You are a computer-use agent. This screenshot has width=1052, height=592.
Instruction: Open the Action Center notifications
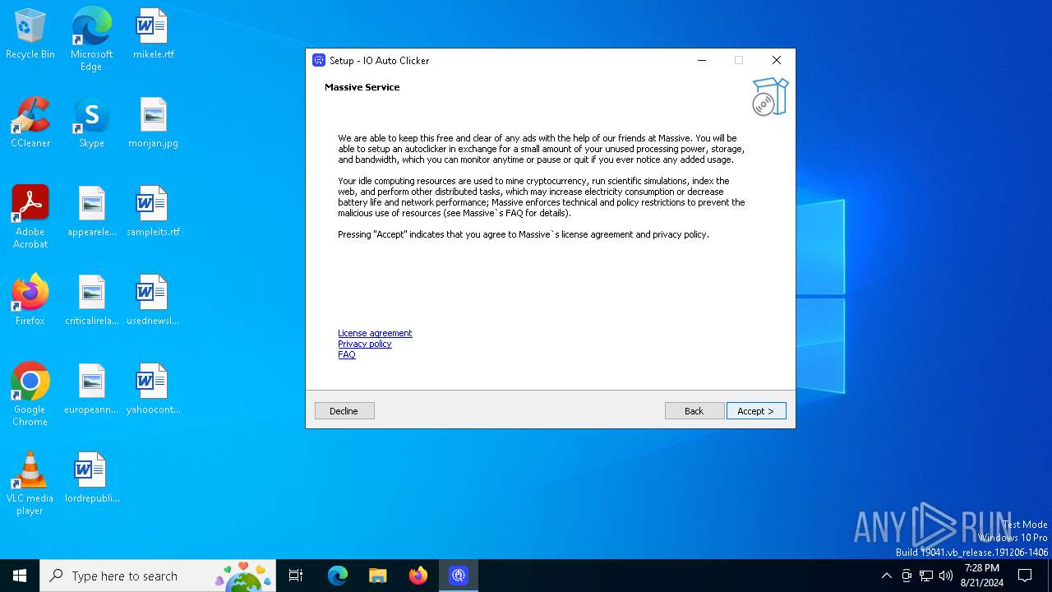(x=1025, y=576)
